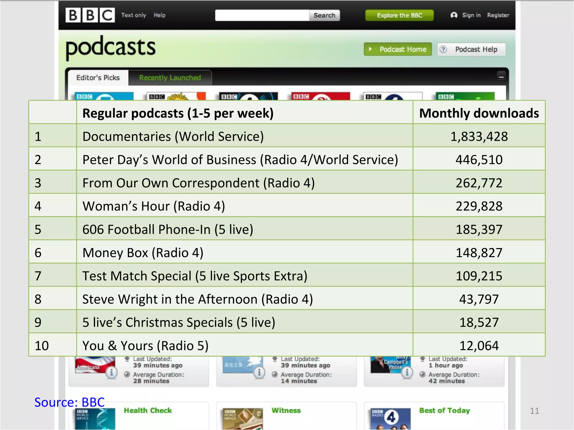Open the Text only link

(x=133, y=15)
